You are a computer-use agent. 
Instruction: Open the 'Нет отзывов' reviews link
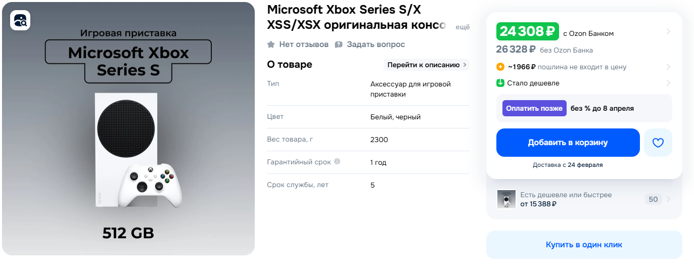pyautogui.click(x=304, y=45)
